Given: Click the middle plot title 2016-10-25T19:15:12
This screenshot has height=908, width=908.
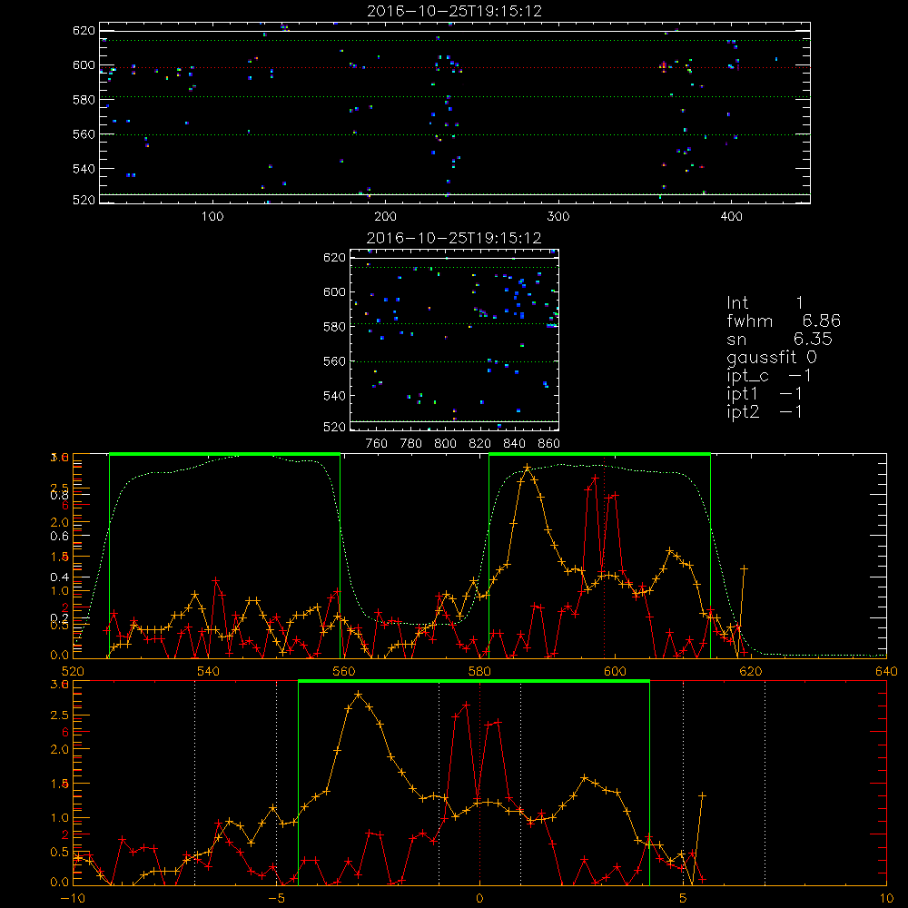Looking at the screenshot, I should [454, 238].
